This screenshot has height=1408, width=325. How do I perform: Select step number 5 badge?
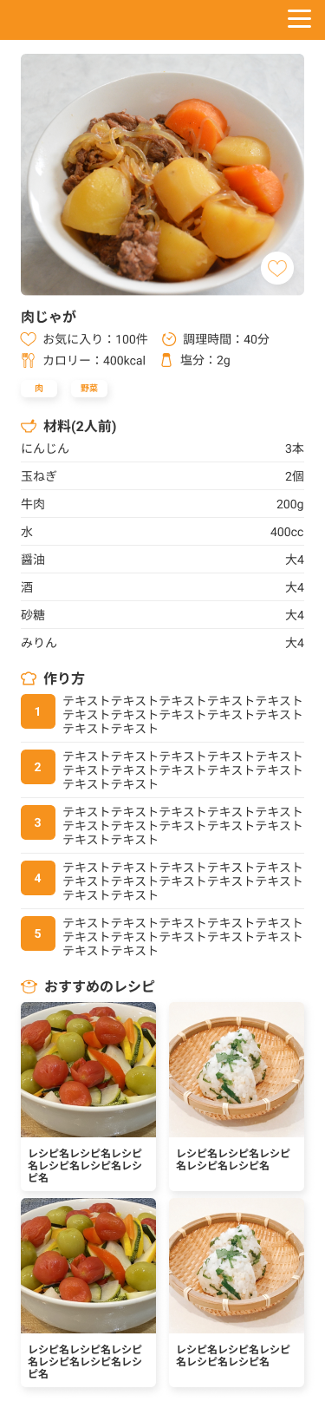pyautogui.click(x=38, y=933)
